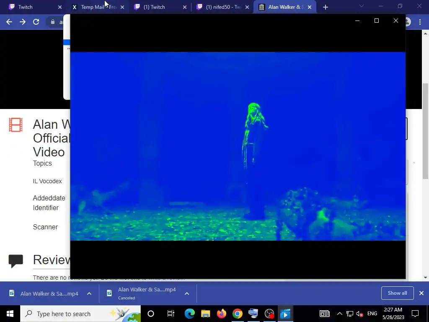Screen dimensions: 429x322
Task: Launch Microsoft Edge from taskbar
Action: 190,314
